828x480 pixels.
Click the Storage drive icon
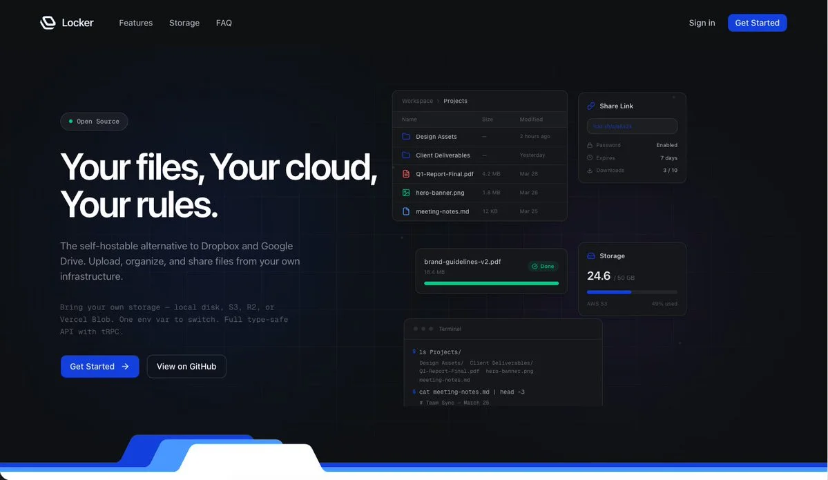pos(590,256)
